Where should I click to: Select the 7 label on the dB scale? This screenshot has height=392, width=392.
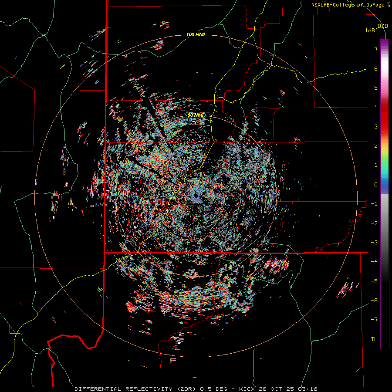click(x=376, y=49)
